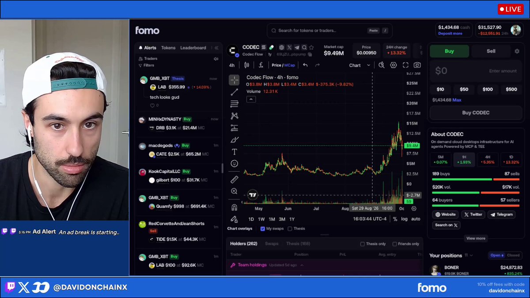Copy the CODEC contract address
530x298 pixels.
click(x=310, y=54)
